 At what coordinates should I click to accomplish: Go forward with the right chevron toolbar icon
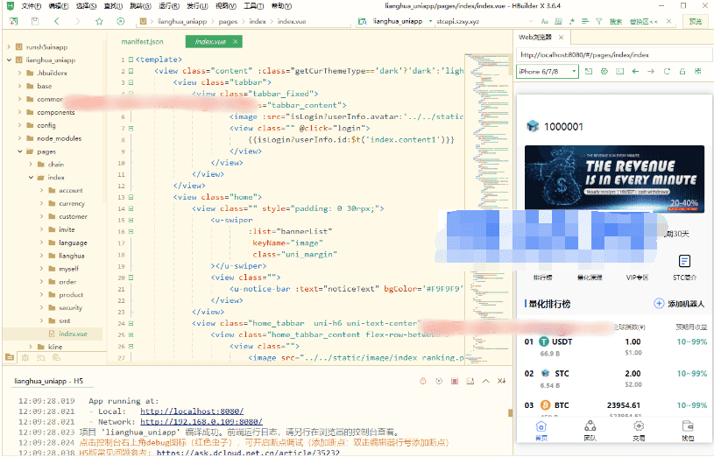[77, 21]
